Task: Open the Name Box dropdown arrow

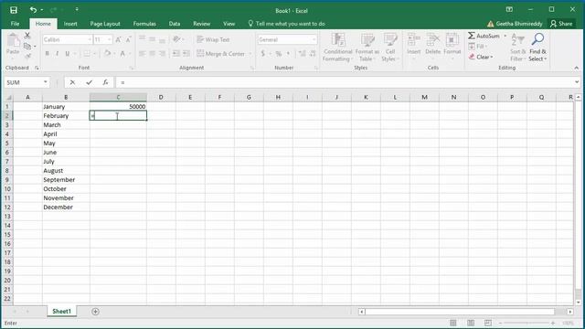Action: point(45,82)
